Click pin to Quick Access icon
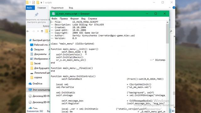 36,15
